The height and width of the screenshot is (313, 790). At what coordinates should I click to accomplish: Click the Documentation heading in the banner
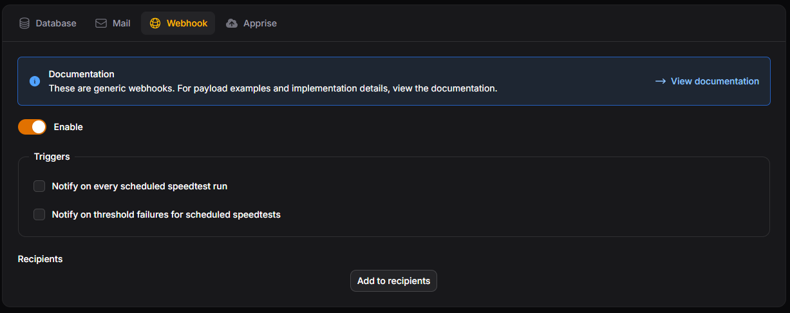coord(81,74)
